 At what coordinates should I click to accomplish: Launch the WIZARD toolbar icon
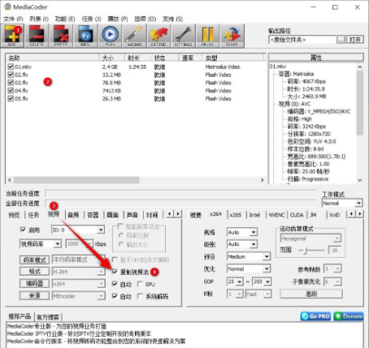click(x=134, y=36)
